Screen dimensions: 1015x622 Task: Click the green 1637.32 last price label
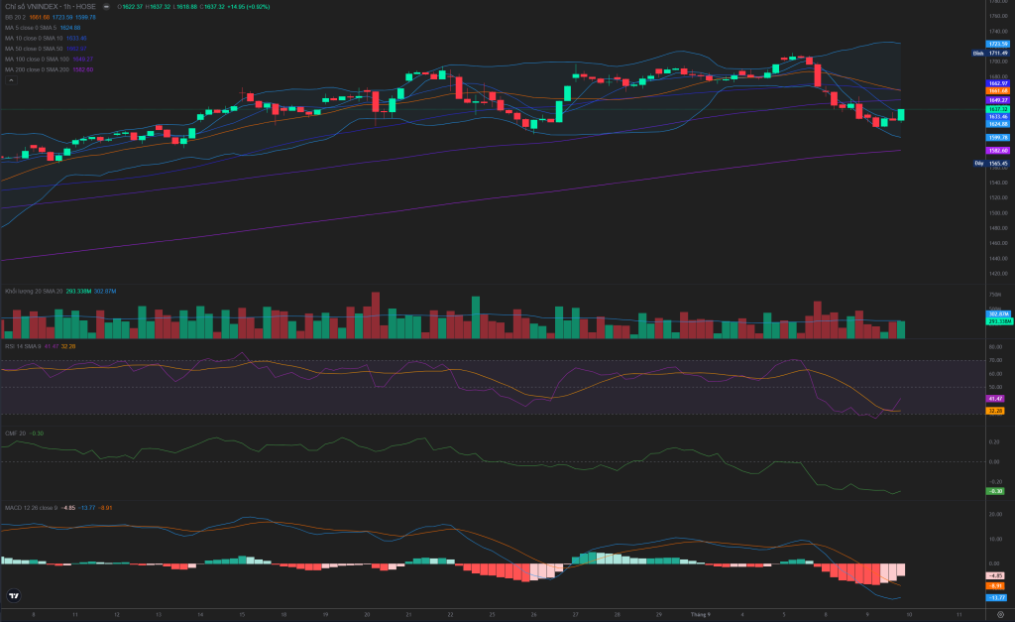997,109
